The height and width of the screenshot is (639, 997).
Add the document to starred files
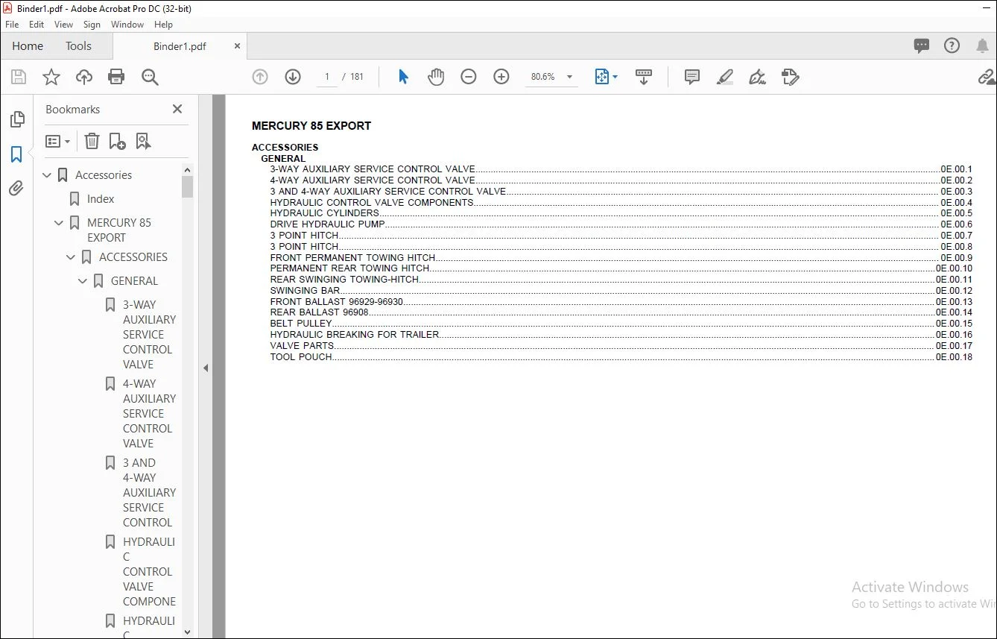[51, 77]
